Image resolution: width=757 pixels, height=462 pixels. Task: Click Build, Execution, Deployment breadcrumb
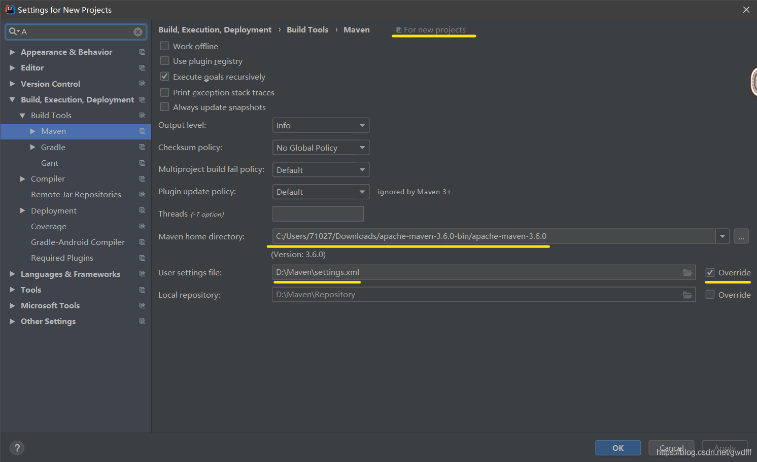click(x=215, y=30)
